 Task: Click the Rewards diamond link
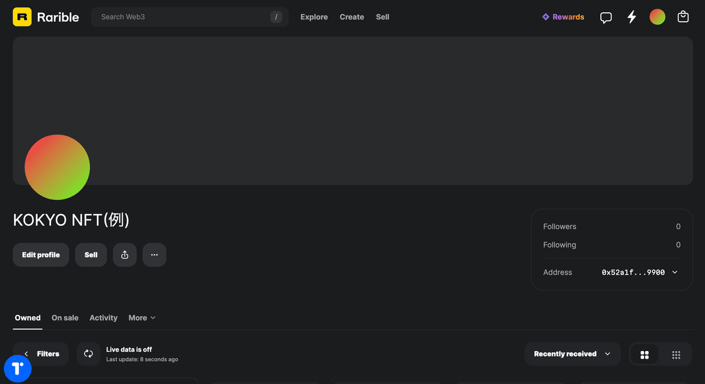(x=563, y=17)
